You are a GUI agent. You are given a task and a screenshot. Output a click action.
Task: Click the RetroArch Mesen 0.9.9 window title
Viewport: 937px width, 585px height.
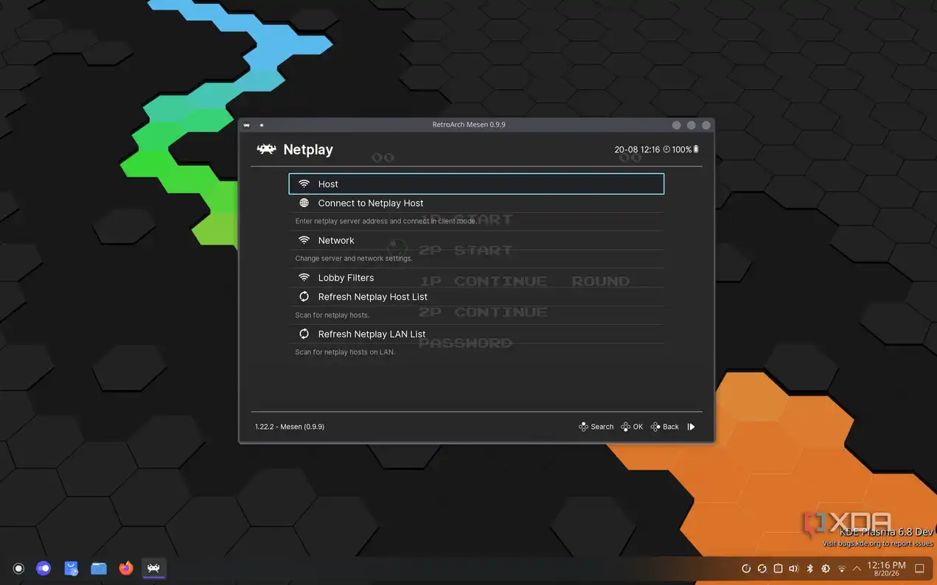tap(469, 125)
